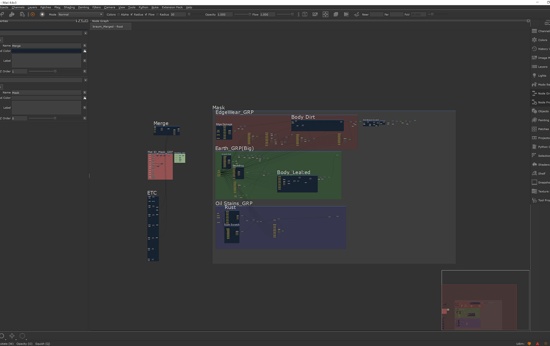550x346 pixels.
Task: Click the Opacity value field showing 1.000
Action: [x=225, y=15]
